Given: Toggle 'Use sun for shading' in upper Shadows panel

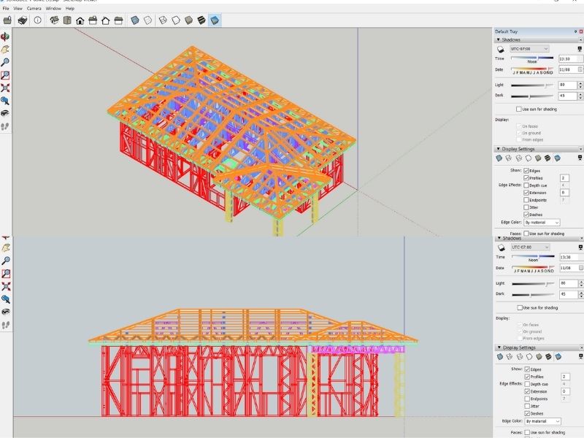Looking at the screenshot, I should click(x=519, y=109).
